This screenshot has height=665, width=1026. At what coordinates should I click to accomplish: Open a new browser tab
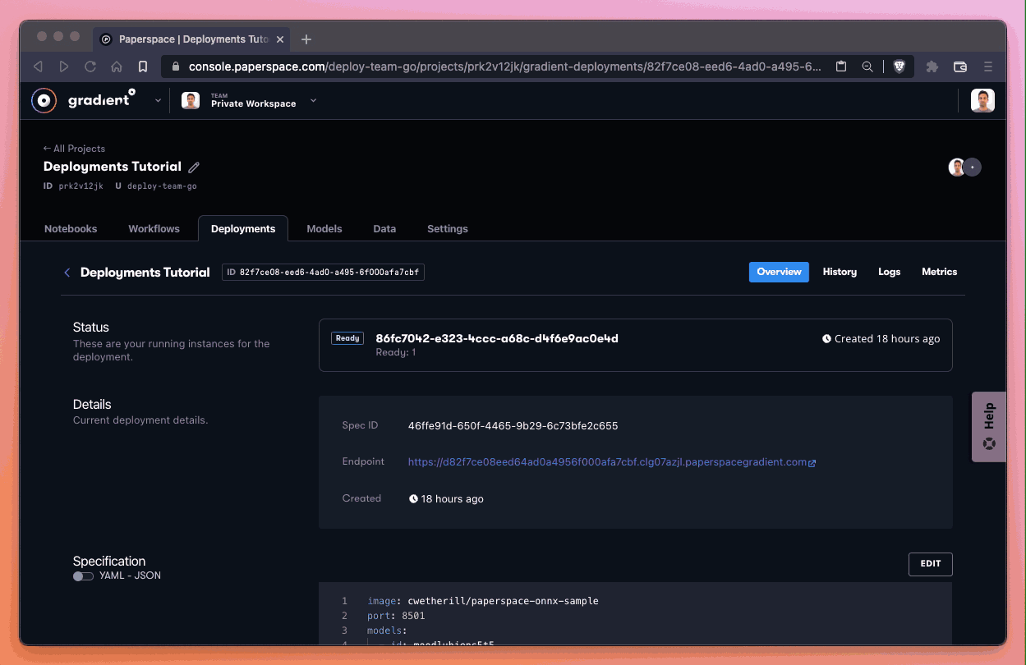click(x=306, y=39)
